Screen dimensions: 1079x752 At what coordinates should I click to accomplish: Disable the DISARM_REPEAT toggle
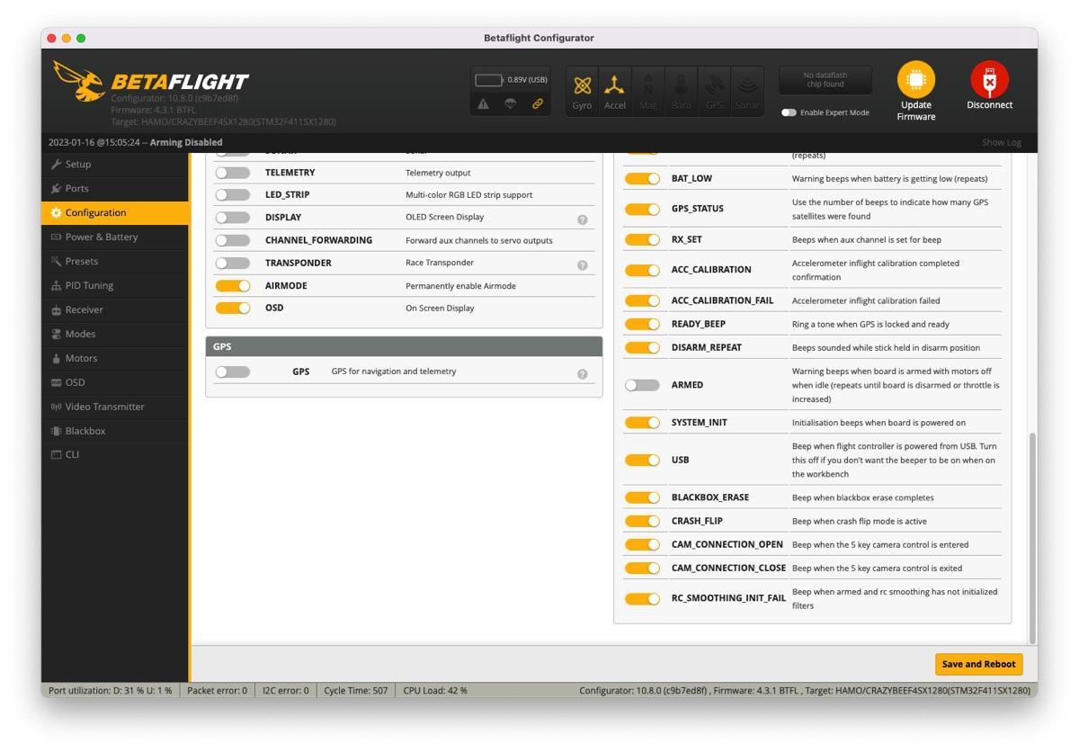(642, 347)
